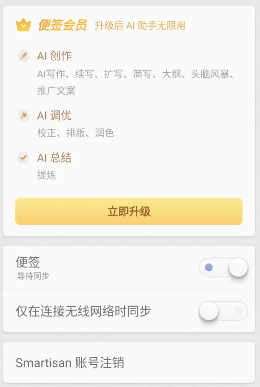Click the crown membership icon
Viewport: 260px width, 387px height.
point(24,24)
